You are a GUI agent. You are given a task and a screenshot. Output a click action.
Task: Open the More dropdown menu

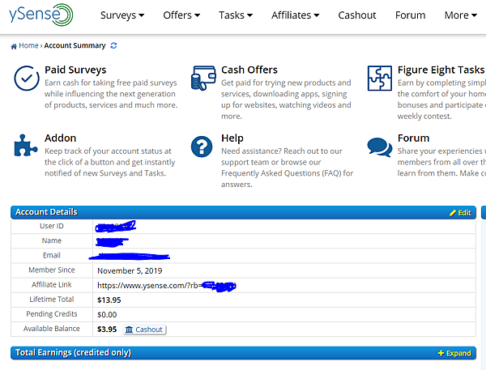461,15
